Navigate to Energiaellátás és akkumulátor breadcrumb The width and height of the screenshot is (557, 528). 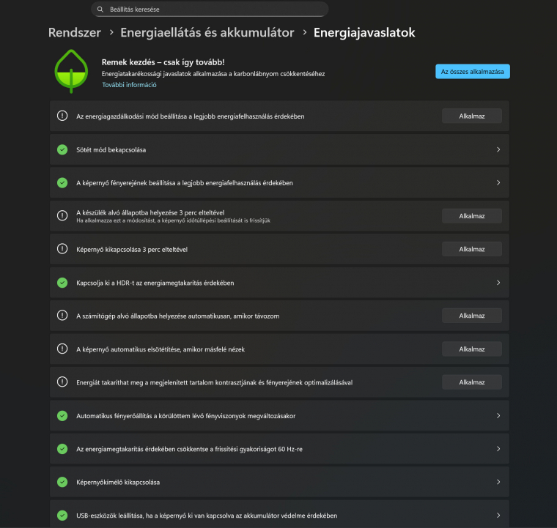pyautogui.click(x=207, y=33)
